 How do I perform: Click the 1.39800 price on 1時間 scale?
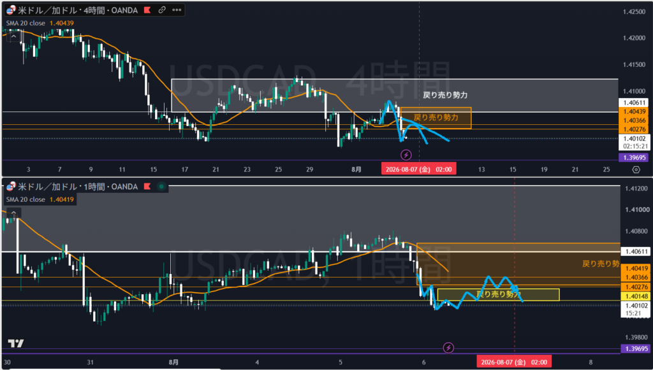636,338
